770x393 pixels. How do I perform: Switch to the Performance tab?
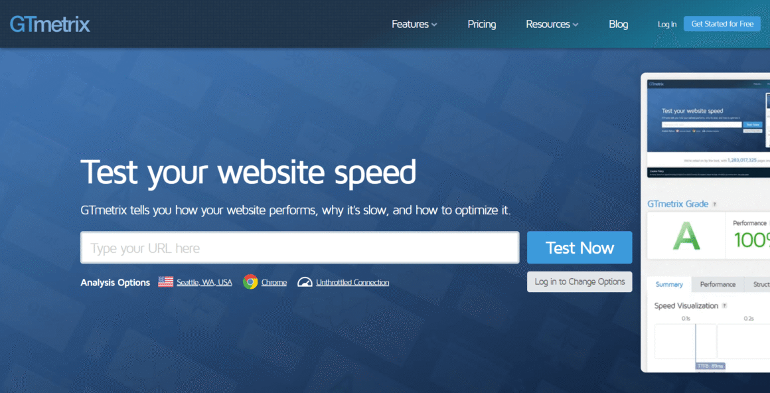717,284
